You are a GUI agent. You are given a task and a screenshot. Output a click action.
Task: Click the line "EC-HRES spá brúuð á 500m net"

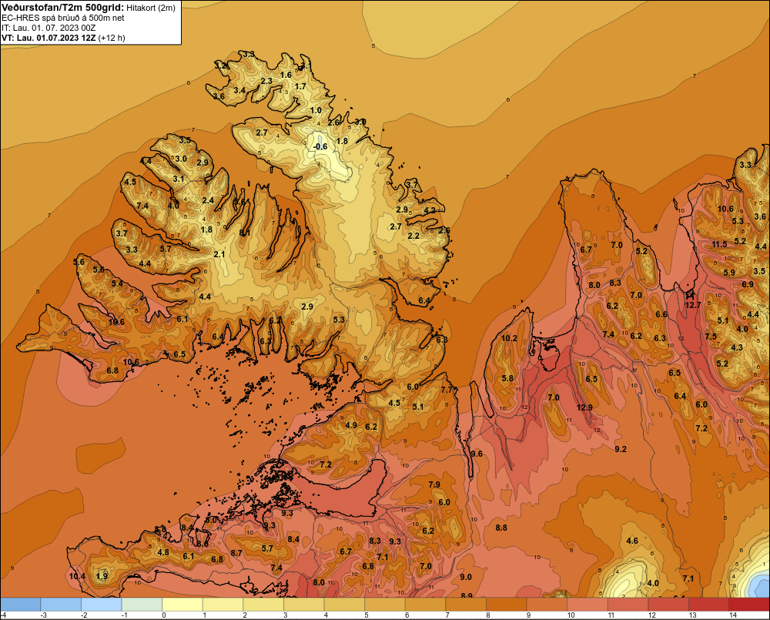coord(63,18)
